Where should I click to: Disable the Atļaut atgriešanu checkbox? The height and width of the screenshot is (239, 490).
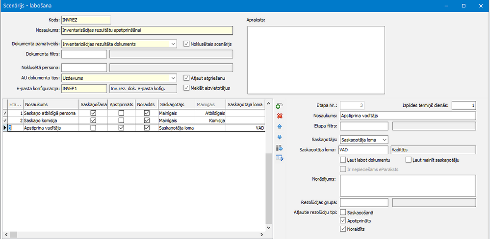(186, 78)
